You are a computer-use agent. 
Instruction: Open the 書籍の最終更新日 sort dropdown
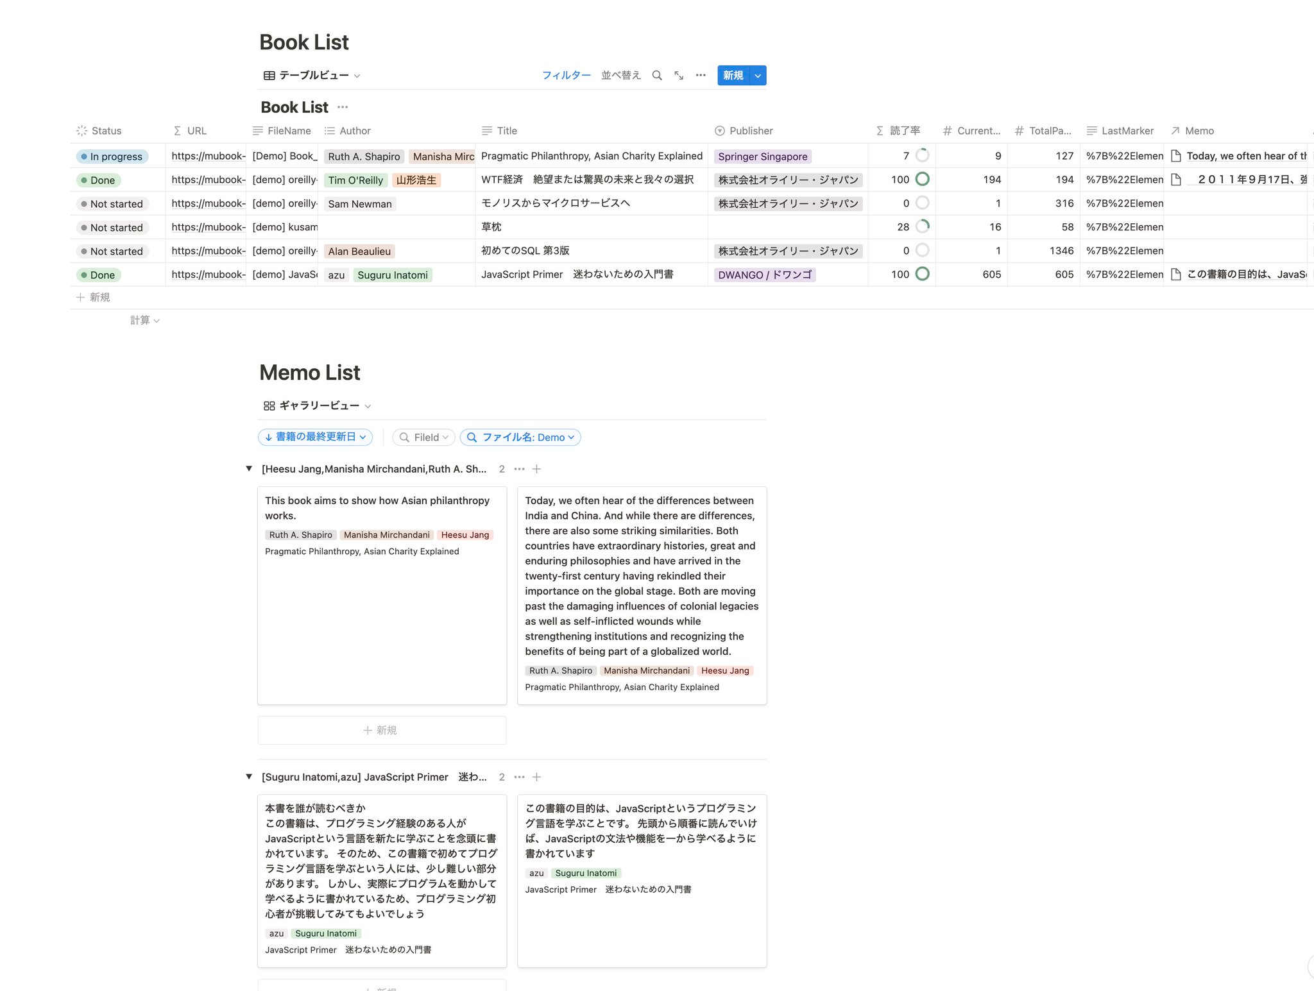(315, 437)
